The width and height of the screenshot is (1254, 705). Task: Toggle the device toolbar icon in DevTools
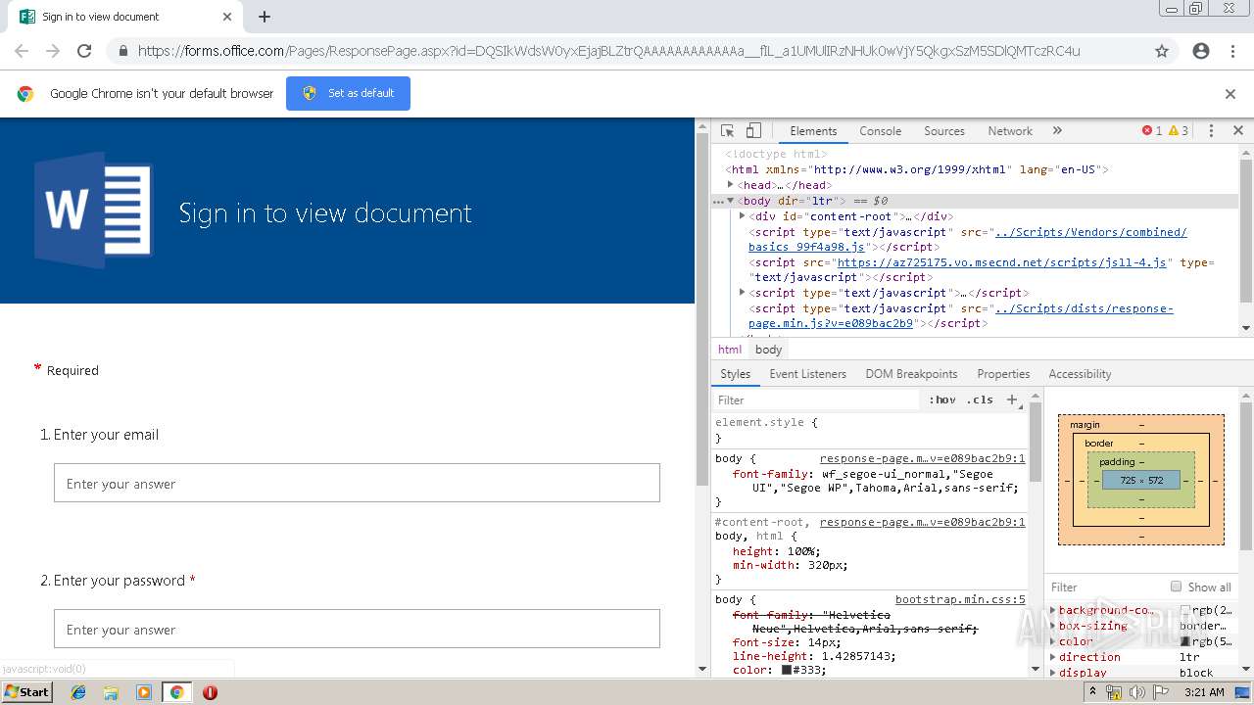click(753, 130)
